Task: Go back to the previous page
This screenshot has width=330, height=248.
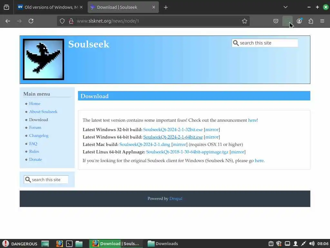Action: [8, 21]
